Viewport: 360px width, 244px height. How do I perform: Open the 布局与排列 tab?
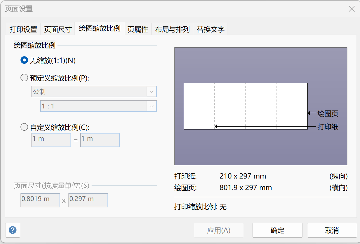172,29
